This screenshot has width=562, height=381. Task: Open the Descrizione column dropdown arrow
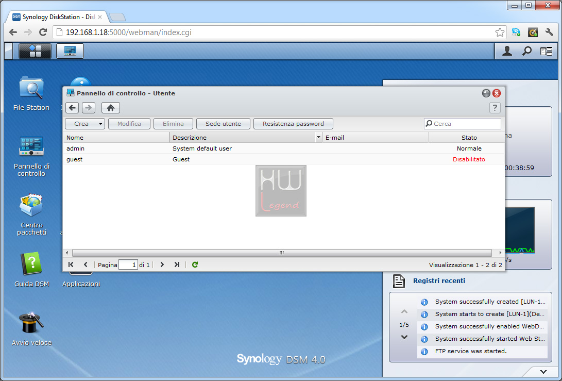coord(318,137)
